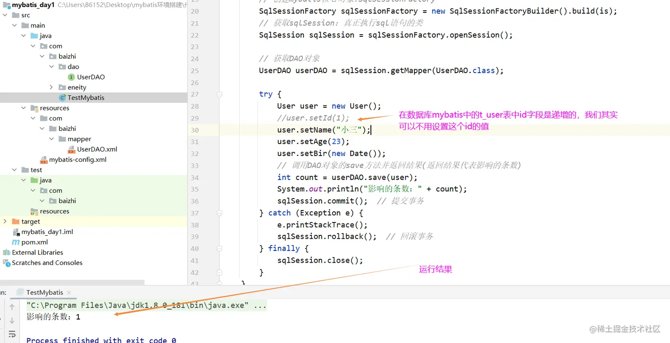The image size is (670, 343).
Task: Click the test resources folder icon under test
Action: (x=34, y=211)
